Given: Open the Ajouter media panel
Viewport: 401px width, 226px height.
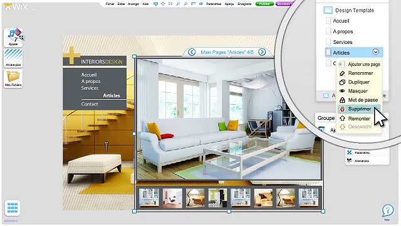Looking at the screenshot, I should pos(13,38).
